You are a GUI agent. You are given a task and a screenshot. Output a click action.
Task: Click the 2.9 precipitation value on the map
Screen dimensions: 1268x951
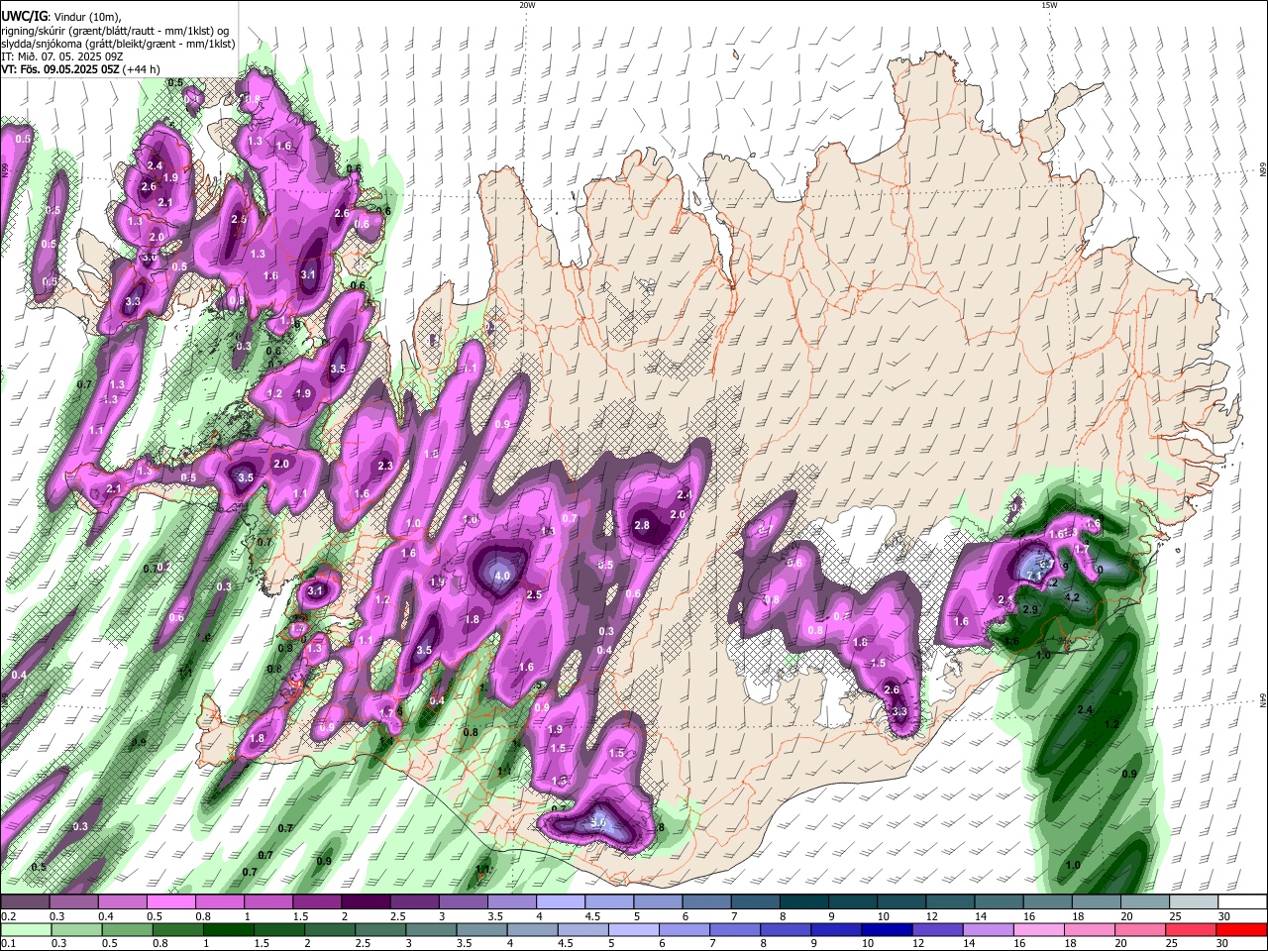[1030, 609]
